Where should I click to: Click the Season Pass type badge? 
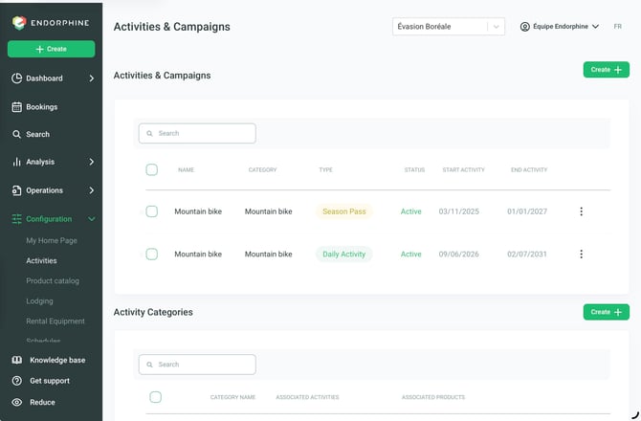pyautogui.click(x=344, y=211)
